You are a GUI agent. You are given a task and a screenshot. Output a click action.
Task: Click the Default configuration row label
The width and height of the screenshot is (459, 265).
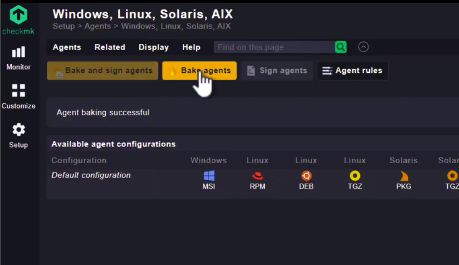[91, 175]
